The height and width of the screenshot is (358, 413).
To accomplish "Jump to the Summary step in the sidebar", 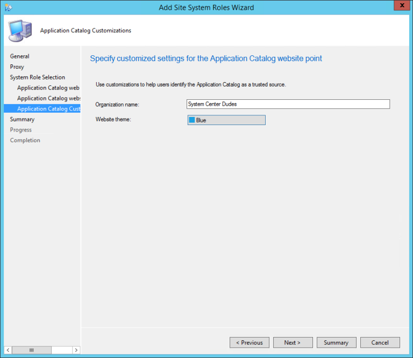I will [22, 119].
